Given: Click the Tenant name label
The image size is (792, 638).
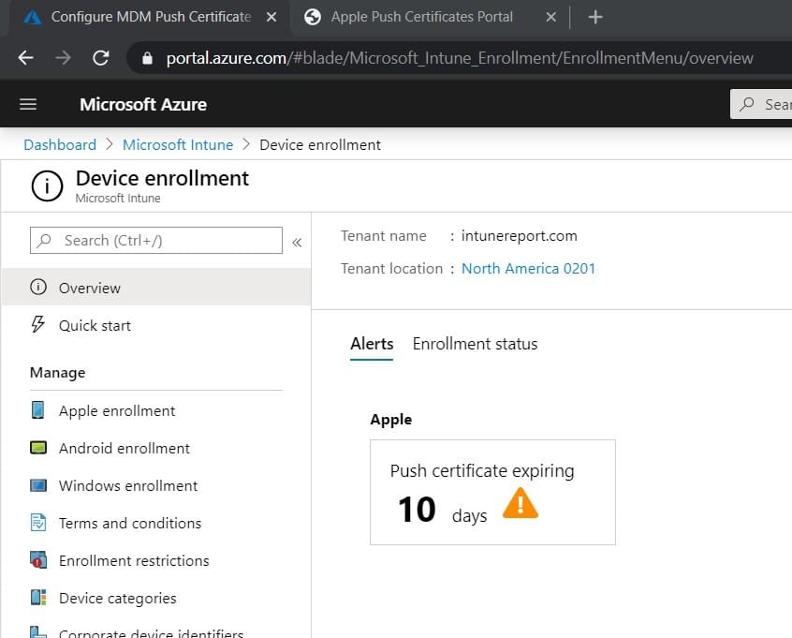Looking at the screenshot, I should coord(384,235).
